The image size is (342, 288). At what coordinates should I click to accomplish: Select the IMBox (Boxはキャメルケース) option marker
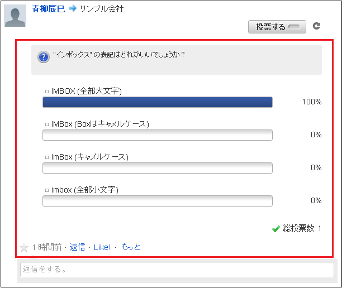pos(47,124)
